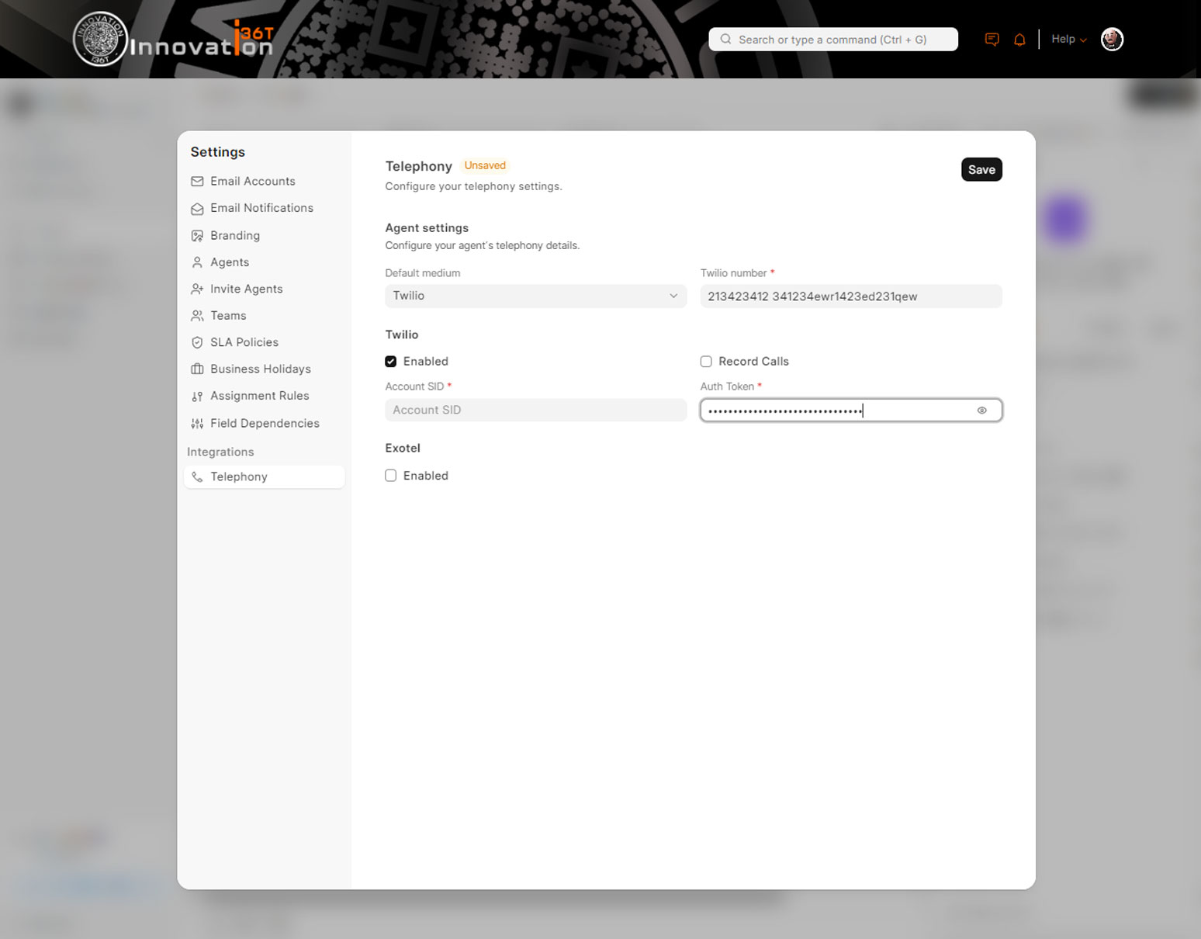Uncheck the Twilio Enabled checkbox

tap(391, 362)
